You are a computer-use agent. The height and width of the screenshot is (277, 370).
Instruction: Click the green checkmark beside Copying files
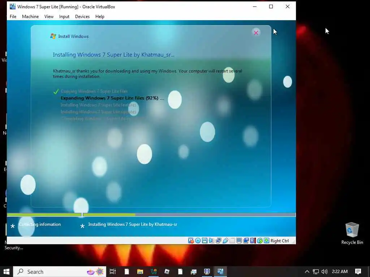tap(56, 91)
